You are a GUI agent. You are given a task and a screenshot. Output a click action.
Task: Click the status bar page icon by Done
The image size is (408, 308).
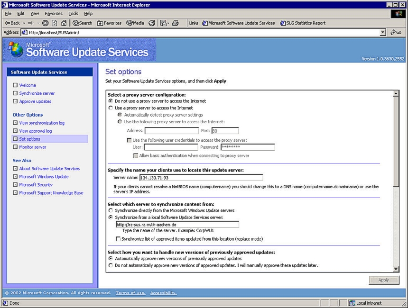click(5, 303)
